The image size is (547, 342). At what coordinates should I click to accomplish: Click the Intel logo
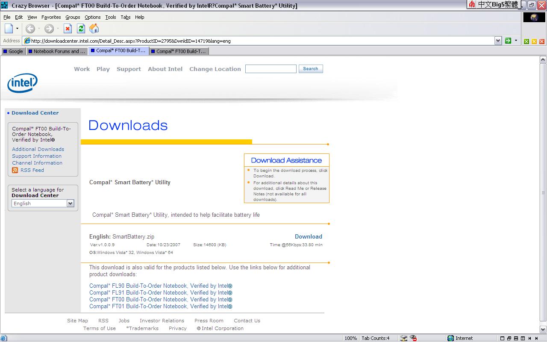click(x=22, y=83)
